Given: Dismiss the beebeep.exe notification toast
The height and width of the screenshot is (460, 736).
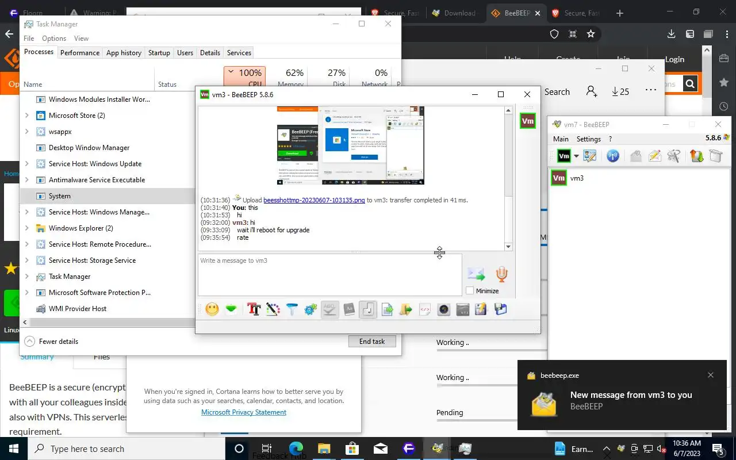Looking at the screenshot, I should click(x=711, y=375).
